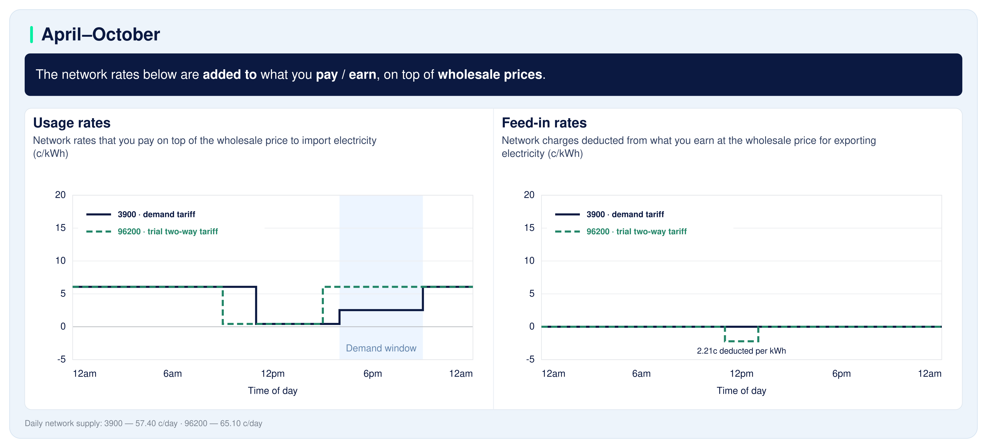This screenshot has width=987, height=448.
Task: Click the 6pm tick on Feed-in chart axis
Action: [842, 374]
